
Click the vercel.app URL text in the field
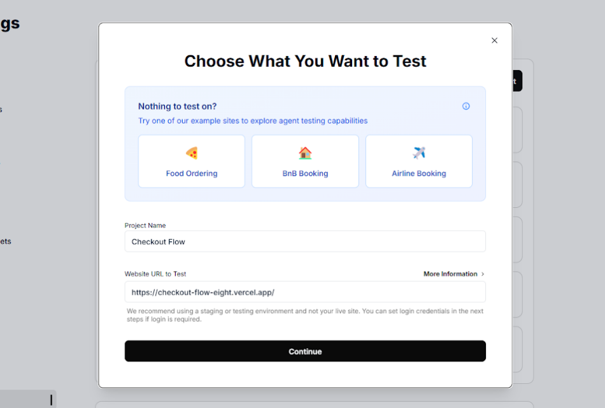coord(202,291)
